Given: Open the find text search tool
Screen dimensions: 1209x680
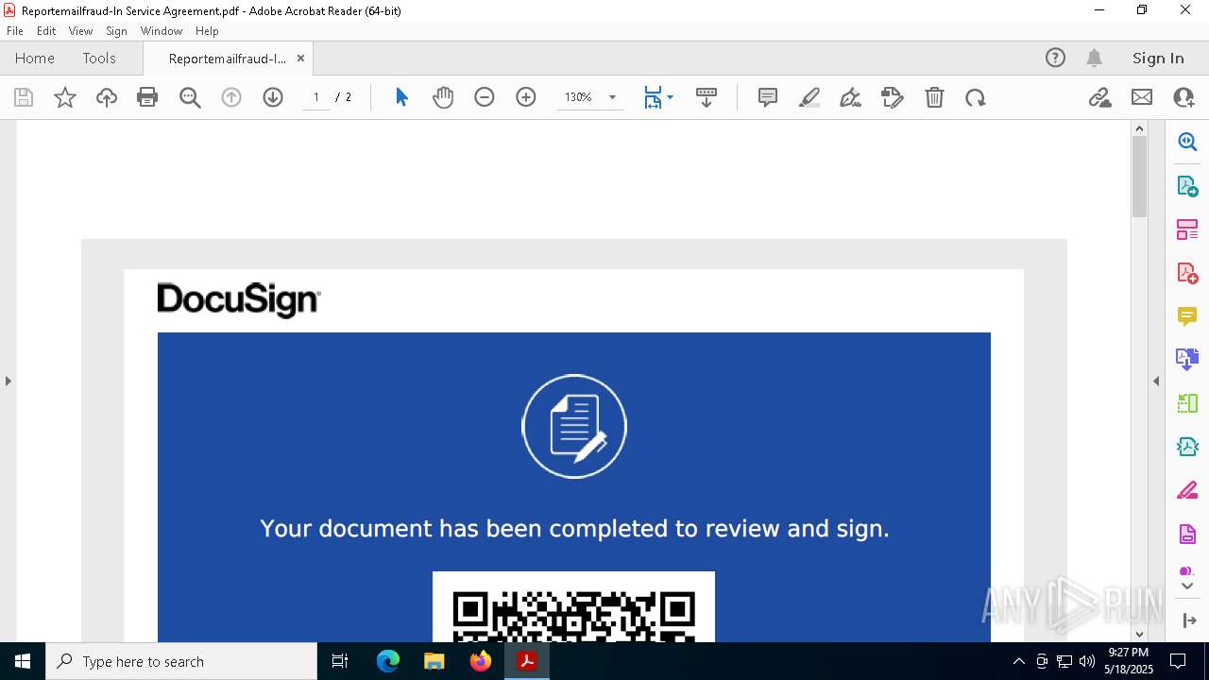Looking at the screenshot, I should click(190, 97).
